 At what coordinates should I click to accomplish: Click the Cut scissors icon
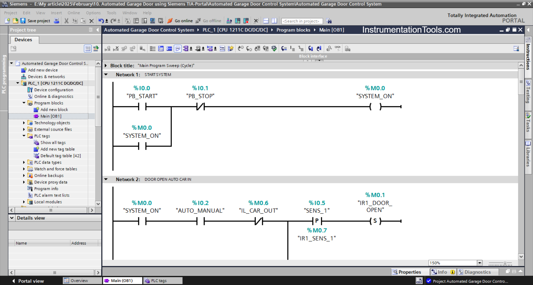[66, 21]
